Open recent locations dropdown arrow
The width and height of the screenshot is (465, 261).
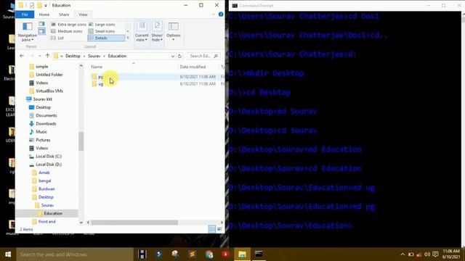tap(40, 56)
